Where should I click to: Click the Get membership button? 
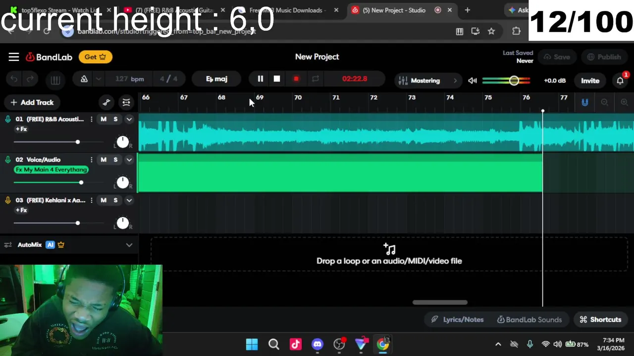(95, 57)
